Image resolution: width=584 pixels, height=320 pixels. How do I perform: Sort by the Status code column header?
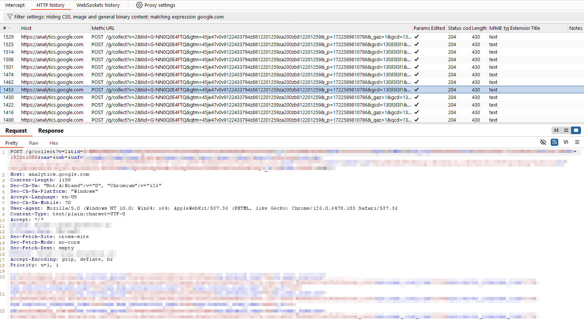459,28
